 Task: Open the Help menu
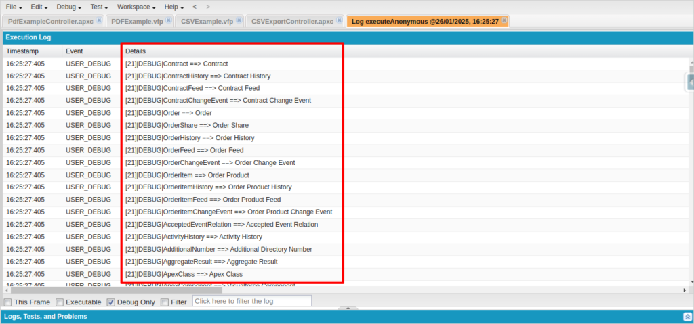click(x=174, y=7)
